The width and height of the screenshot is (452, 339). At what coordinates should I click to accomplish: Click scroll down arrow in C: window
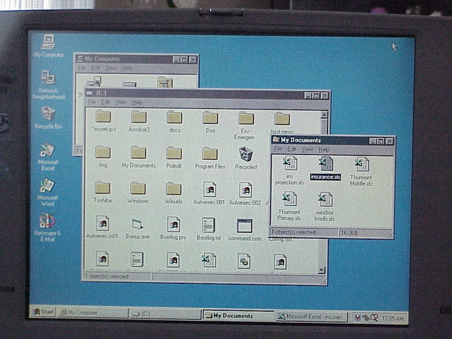[x=322, y=270]
